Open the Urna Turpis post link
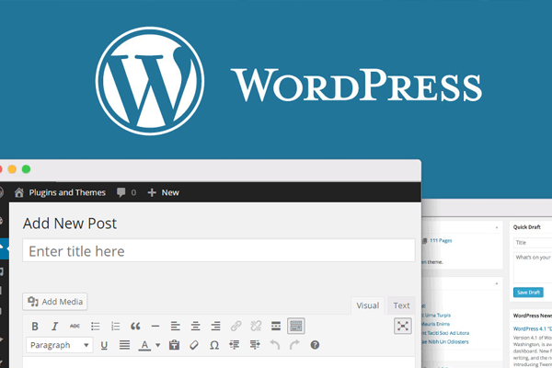This screenshot has height=368, width=552. pyautogui.click(x=438, y=316)
